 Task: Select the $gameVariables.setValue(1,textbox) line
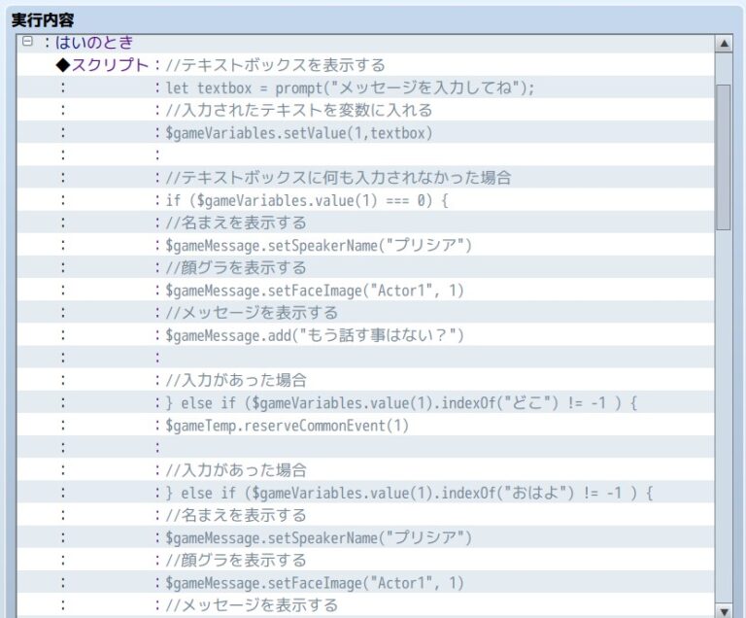(x=298, y=132)
